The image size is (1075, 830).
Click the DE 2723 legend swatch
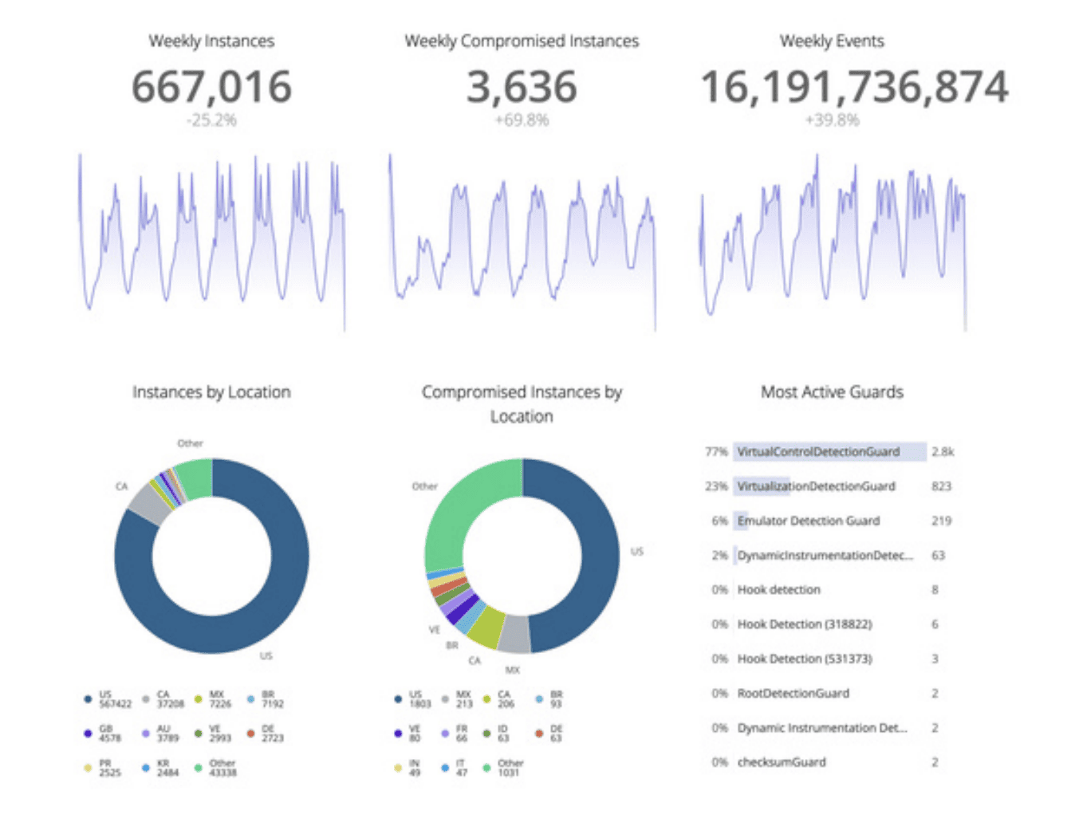pos(251,734)
